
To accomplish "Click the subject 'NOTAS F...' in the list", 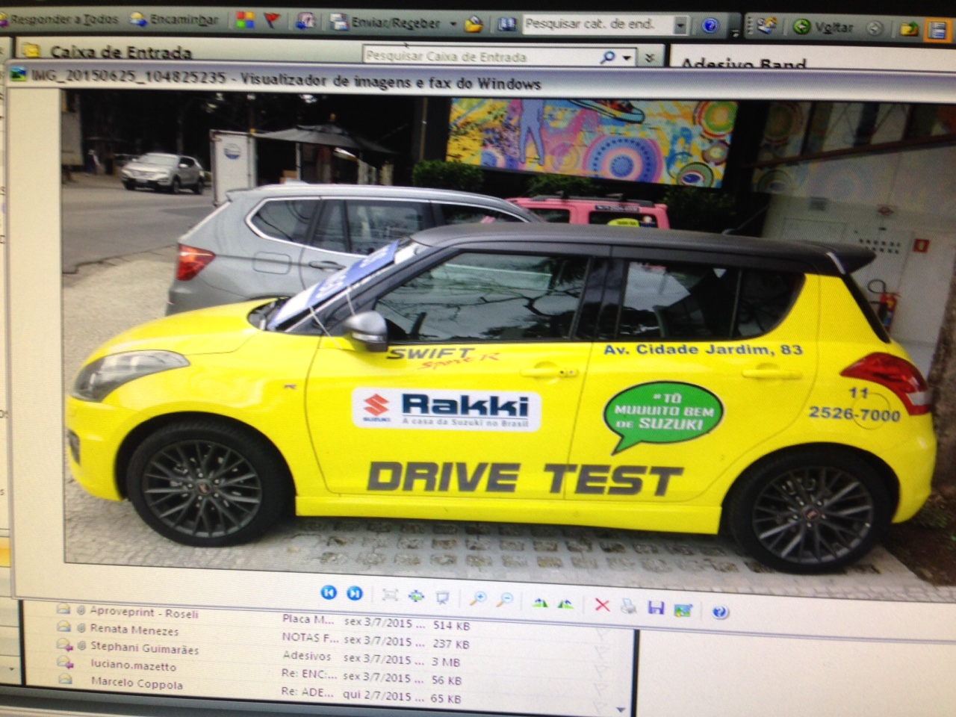I will point(310,637).
